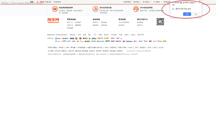Open 关于淘宝 link in footer

click(51, 51)
